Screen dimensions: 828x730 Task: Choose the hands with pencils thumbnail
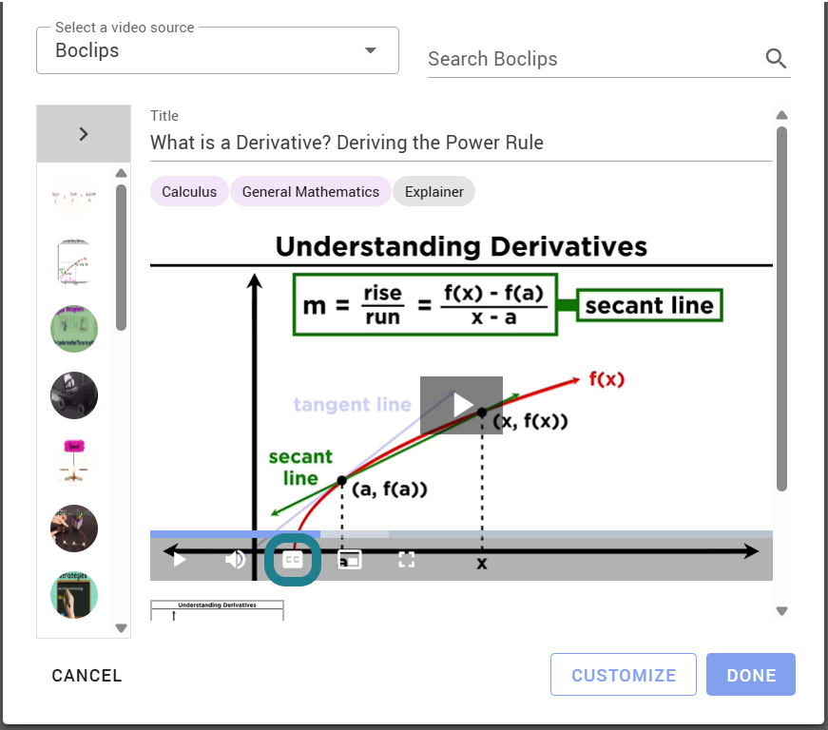[x=74, y=528]
